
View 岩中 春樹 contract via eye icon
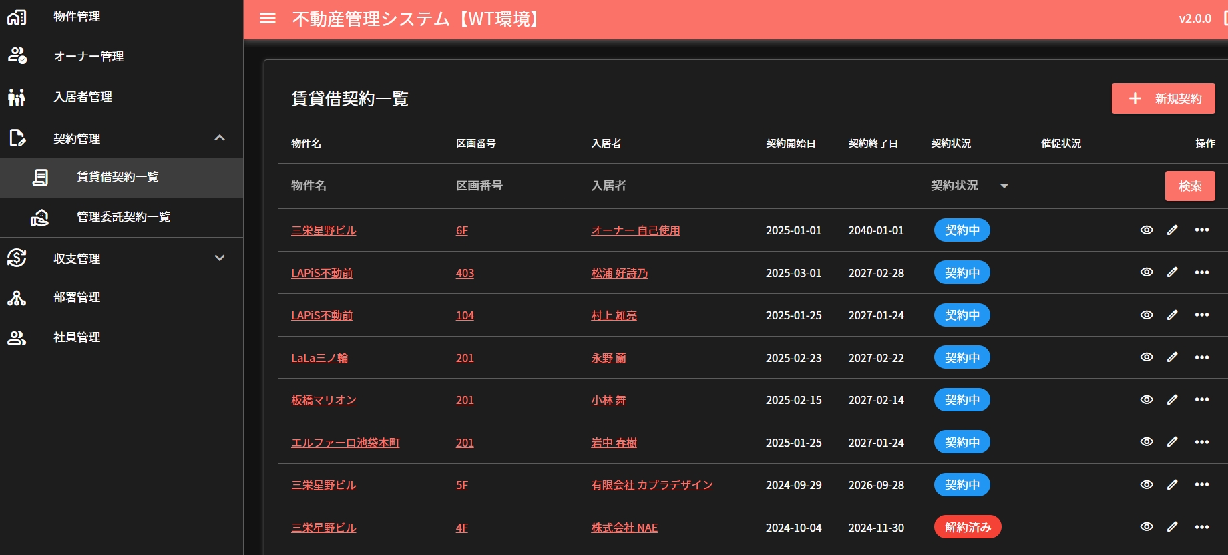(x=1147, y=442)
